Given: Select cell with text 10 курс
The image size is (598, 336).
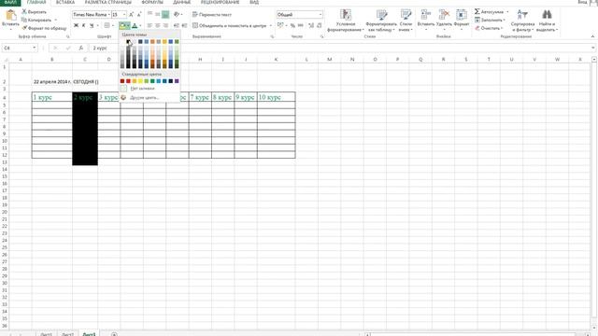Looking at the screenshot, I should [x=277, y=97].
